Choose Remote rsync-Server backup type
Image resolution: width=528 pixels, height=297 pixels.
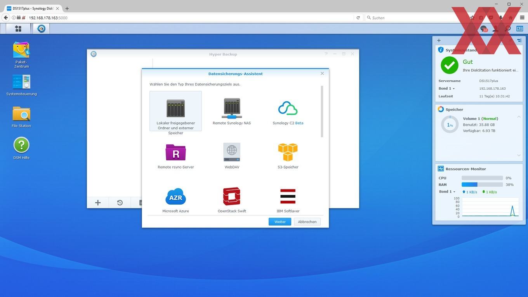[x=175, y=156]
